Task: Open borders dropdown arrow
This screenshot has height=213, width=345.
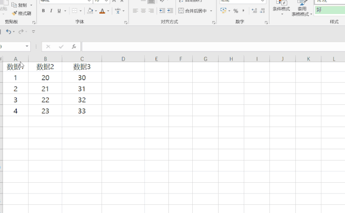Action: tap(80, 11)
